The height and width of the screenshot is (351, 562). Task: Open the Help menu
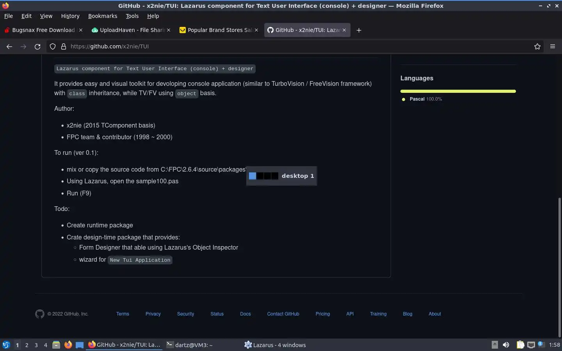(x=153, y=16)
